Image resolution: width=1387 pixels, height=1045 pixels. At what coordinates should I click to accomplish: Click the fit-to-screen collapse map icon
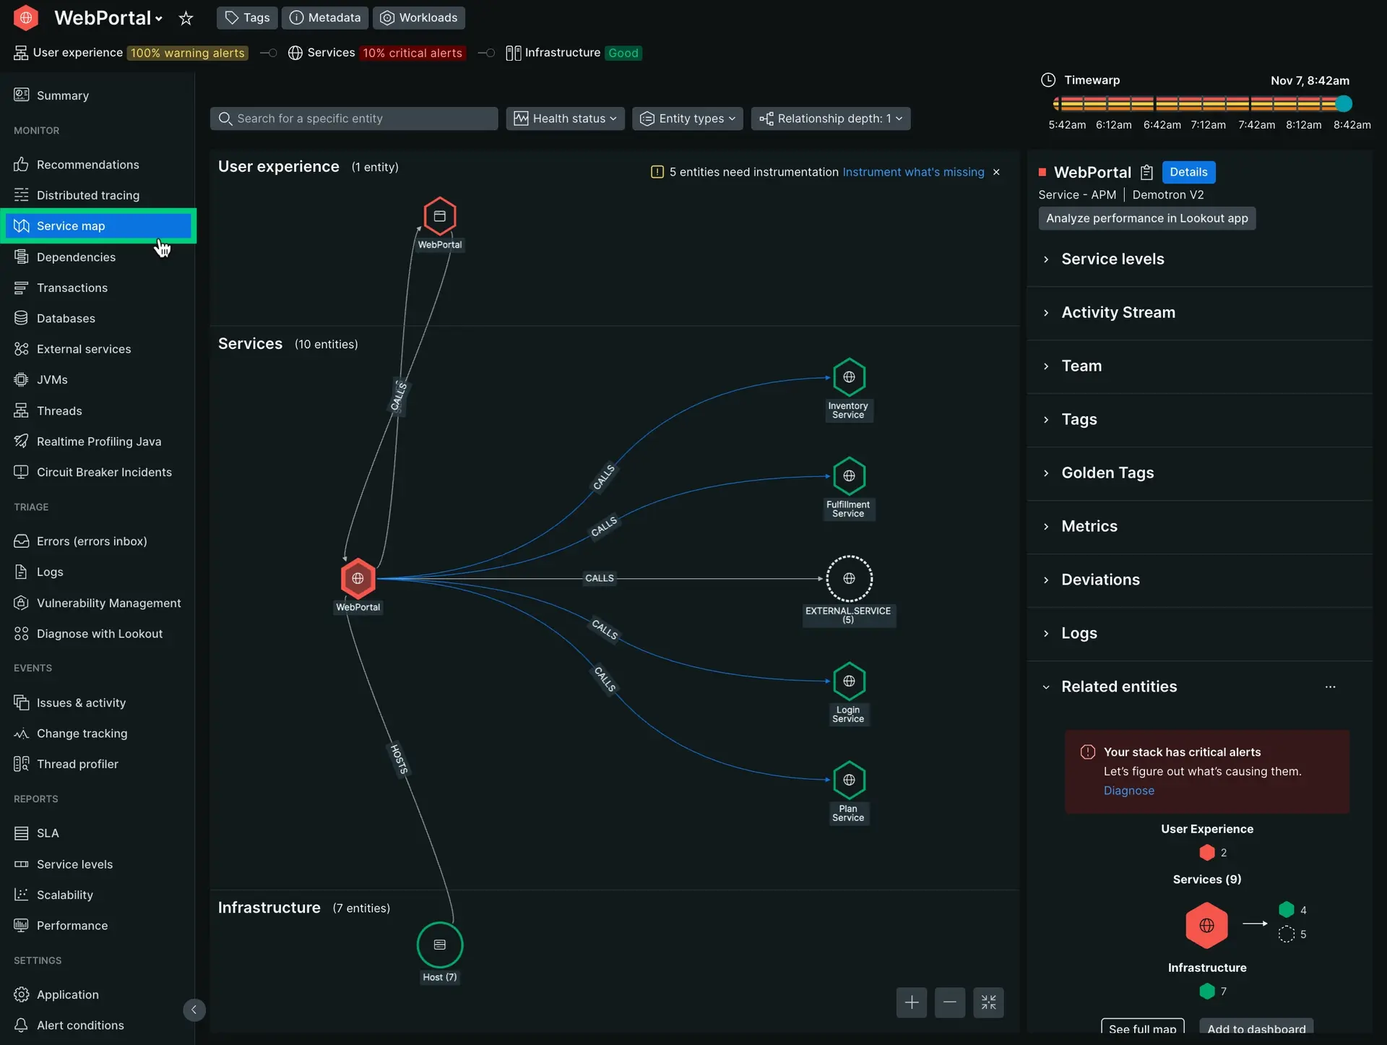pyautogui.click(x=988, y=1002)
